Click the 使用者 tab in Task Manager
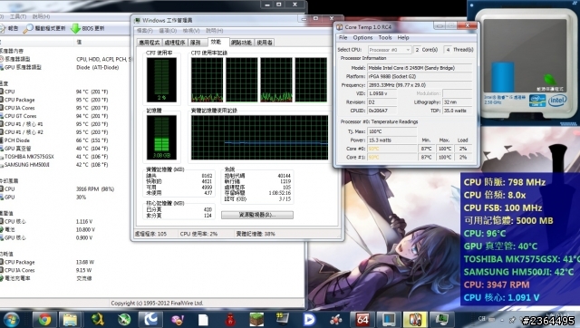This screenshot has width=580, height=328. (265, 43)
